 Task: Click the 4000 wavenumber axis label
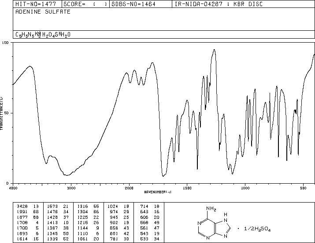click(x=14, y=188)
